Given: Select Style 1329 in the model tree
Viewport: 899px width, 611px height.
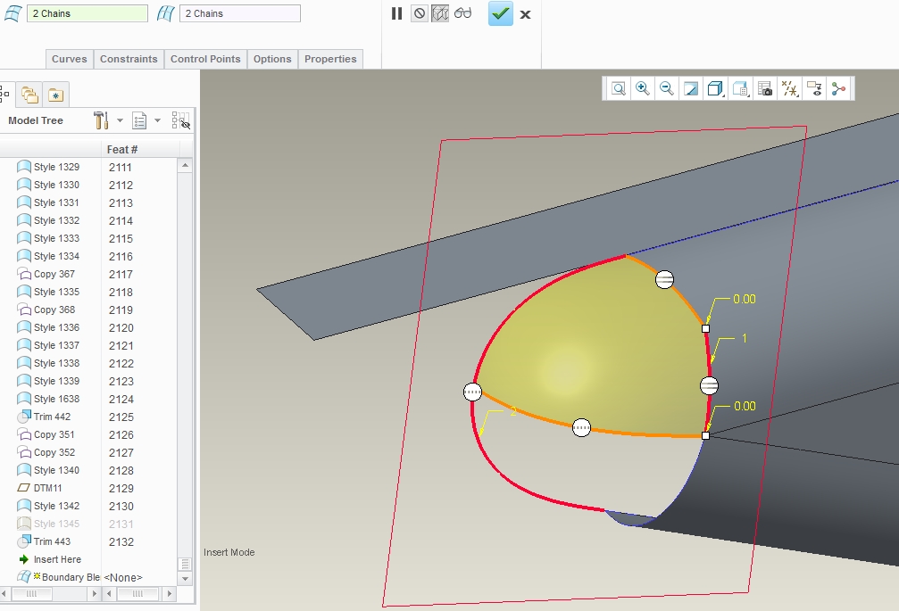Looking at the screenshot, I should click(56, 167).
